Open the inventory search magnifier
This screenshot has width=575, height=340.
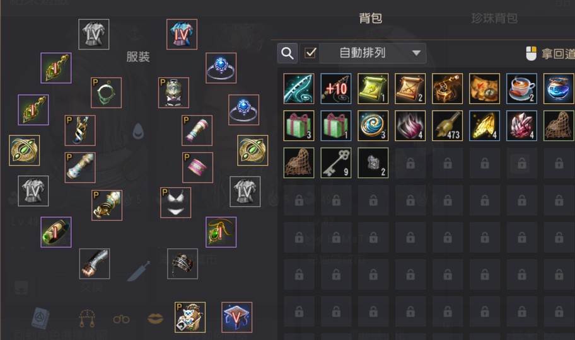click(x=287, y=53)
